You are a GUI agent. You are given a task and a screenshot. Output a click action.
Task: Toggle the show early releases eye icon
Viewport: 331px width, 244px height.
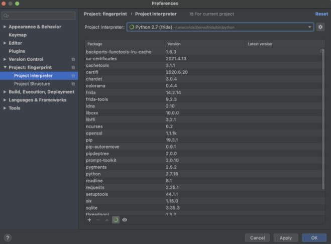[x=125, y=220]
